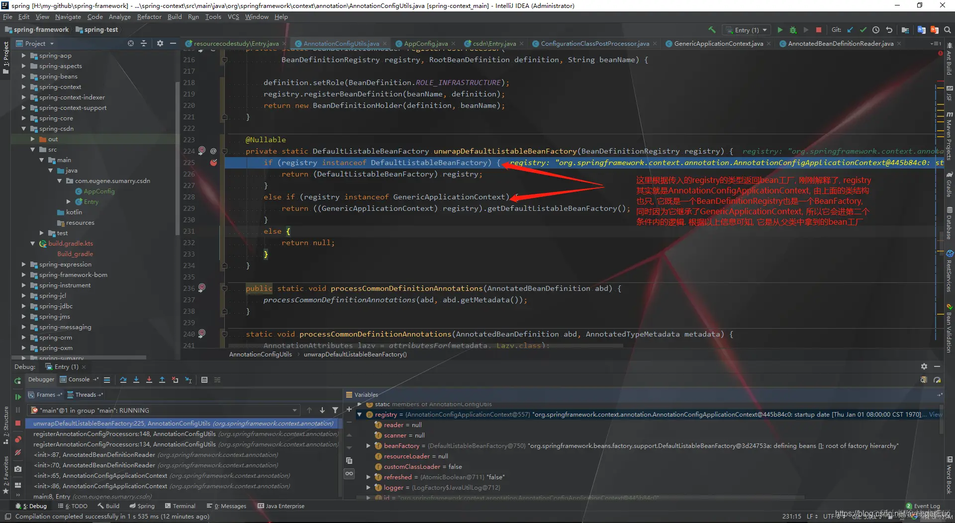955x523 pixels.
Task: Open build.gradle.kts in project tree
Action: click(x=71, y=244)
